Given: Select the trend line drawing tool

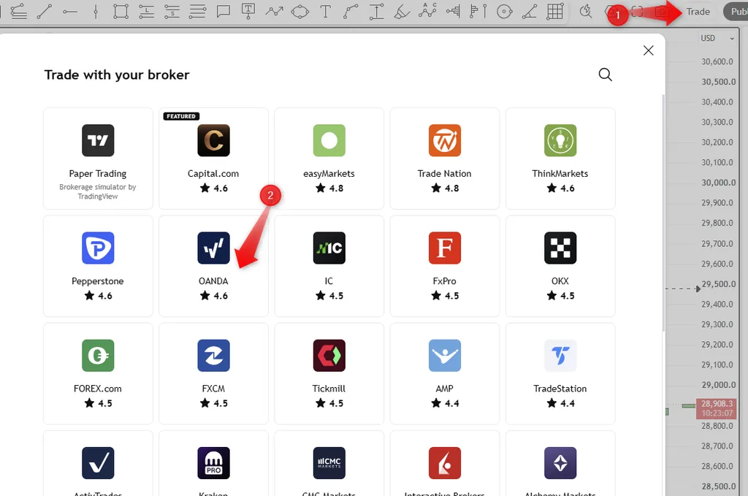Looking at the screenshot, I should coord(45,12).
